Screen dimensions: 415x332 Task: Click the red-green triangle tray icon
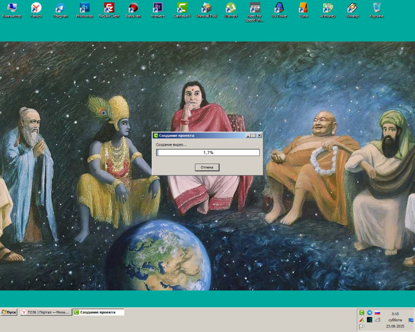361,320
